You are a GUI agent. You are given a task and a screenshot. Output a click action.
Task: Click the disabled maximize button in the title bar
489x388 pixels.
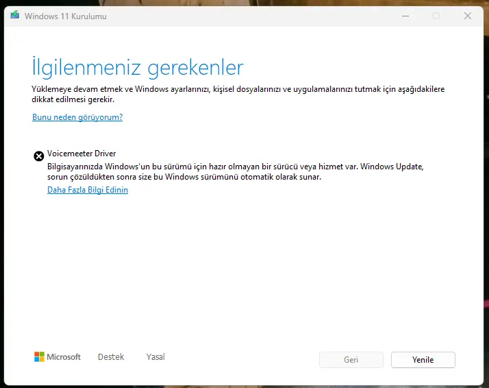(436, 16)
